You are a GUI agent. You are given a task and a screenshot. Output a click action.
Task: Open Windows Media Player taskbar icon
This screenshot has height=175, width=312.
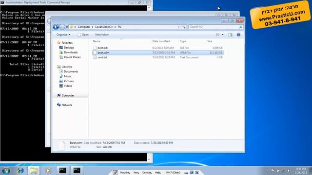coord(48,171)
